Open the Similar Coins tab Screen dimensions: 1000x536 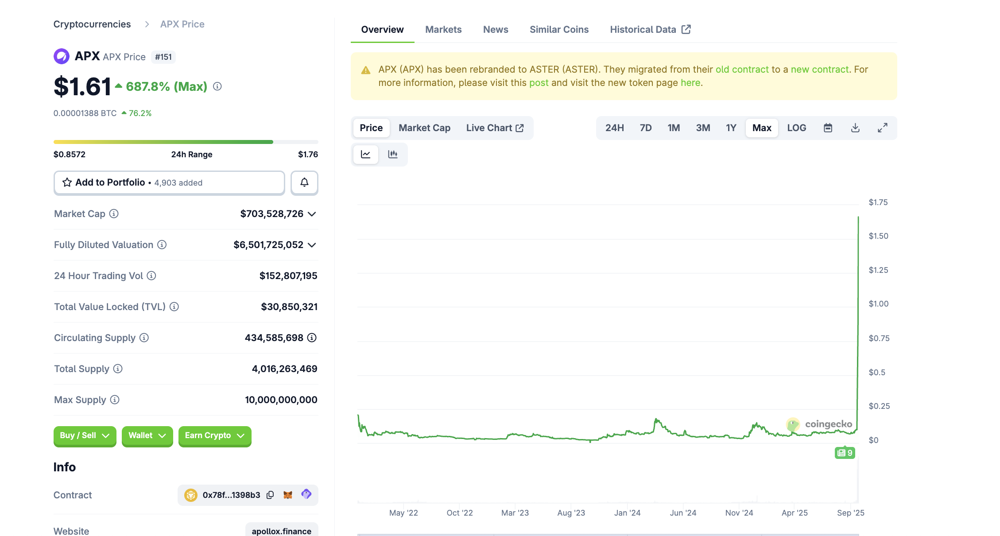coord(559,30)
